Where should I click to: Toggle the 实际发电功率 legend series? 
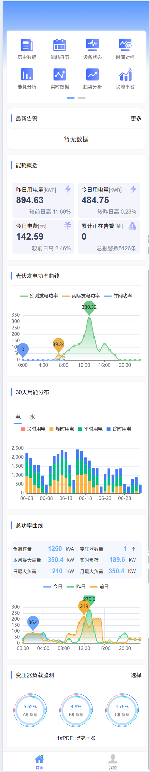[x=81, y=296]
